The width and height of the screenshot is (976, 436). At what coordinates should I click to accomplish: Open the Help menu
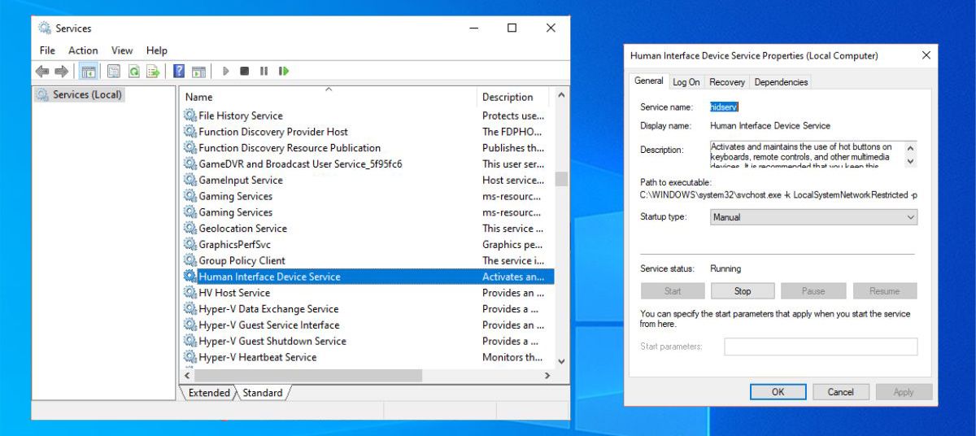coord(157,50)
